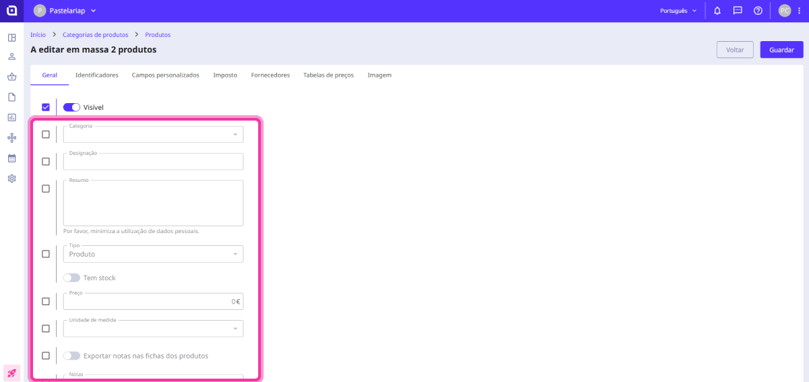The image size is (809, 382).
Task: Open the customers person icon in the sidebar
Action: tap(11, 57)
